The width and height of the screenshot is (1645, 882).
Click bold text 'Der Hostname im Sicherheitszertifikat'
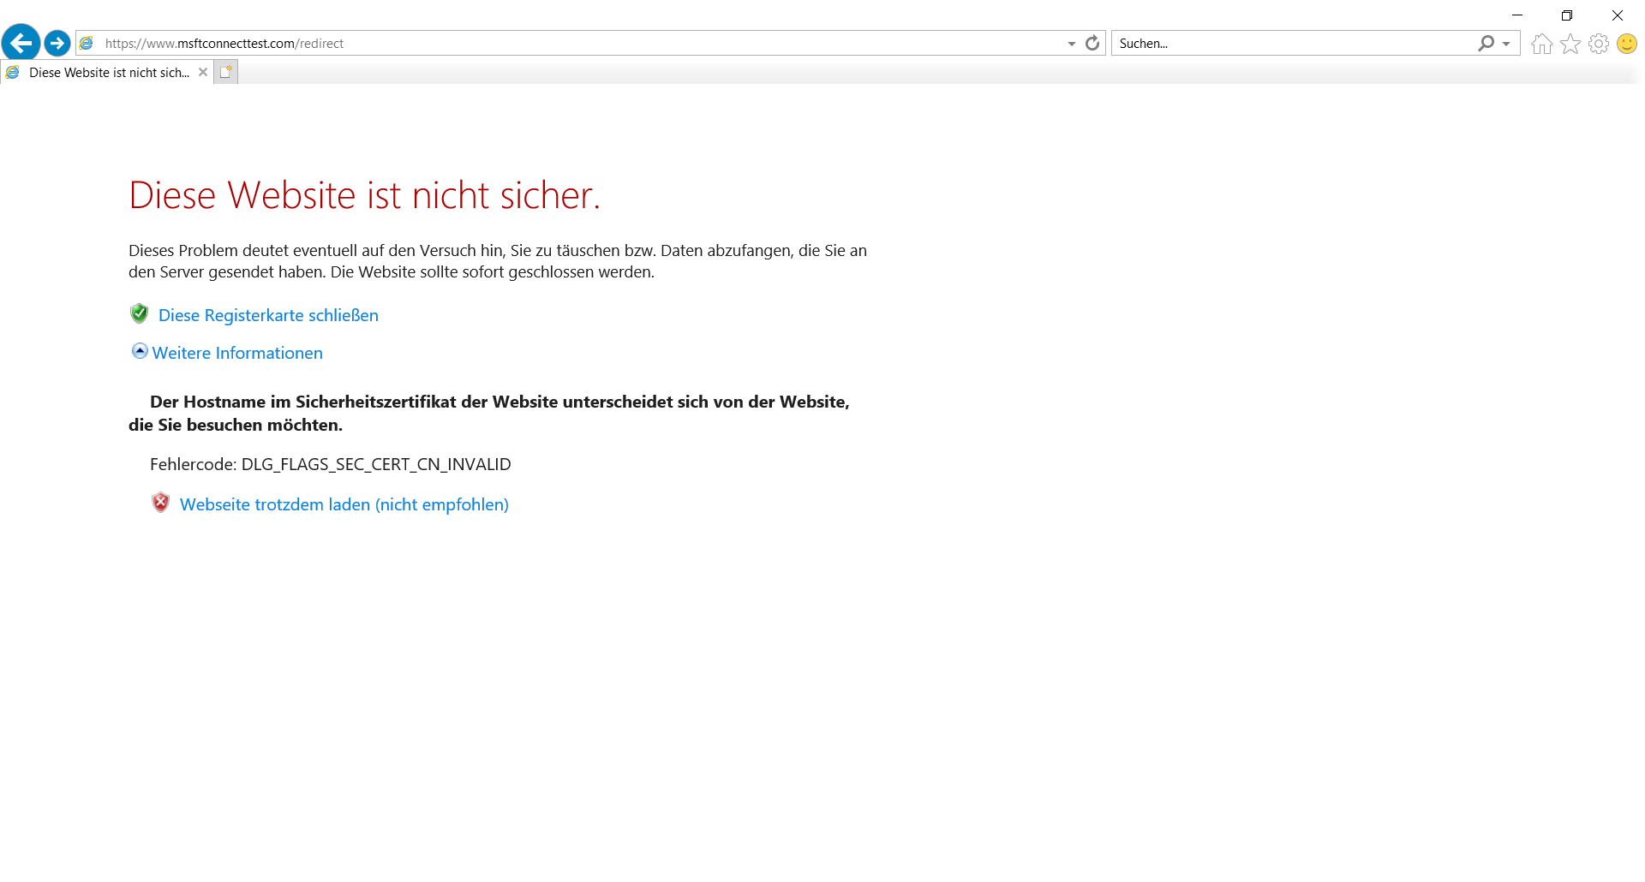point(303,402)
